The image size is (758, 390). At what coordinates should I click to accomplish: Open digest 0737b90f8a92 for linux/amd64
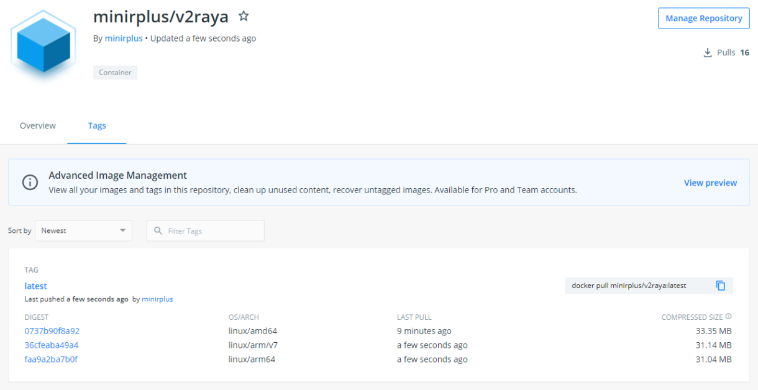pos(52,331)
